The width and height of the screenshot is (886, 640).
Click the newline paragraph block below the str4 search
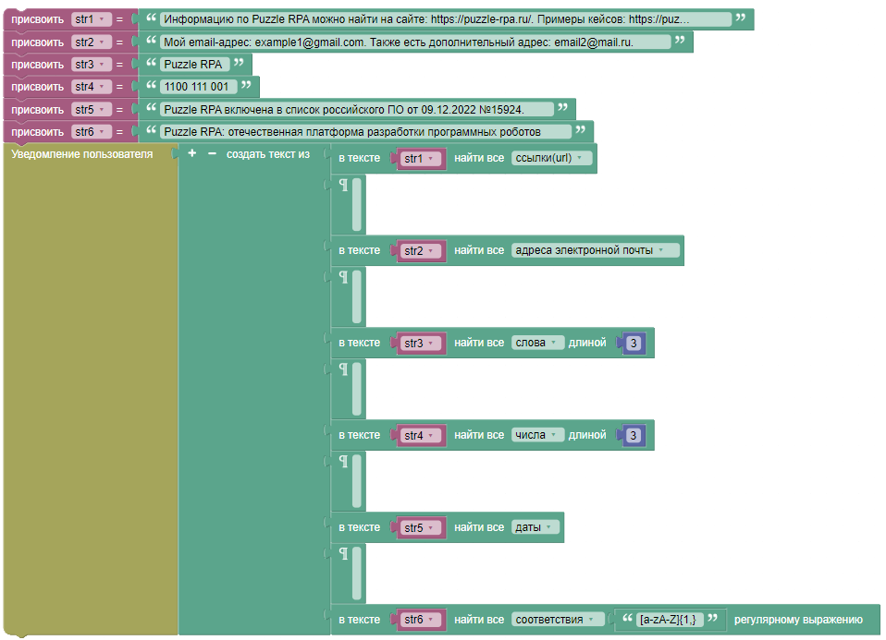pyautogui.click(x=349, y=481)
